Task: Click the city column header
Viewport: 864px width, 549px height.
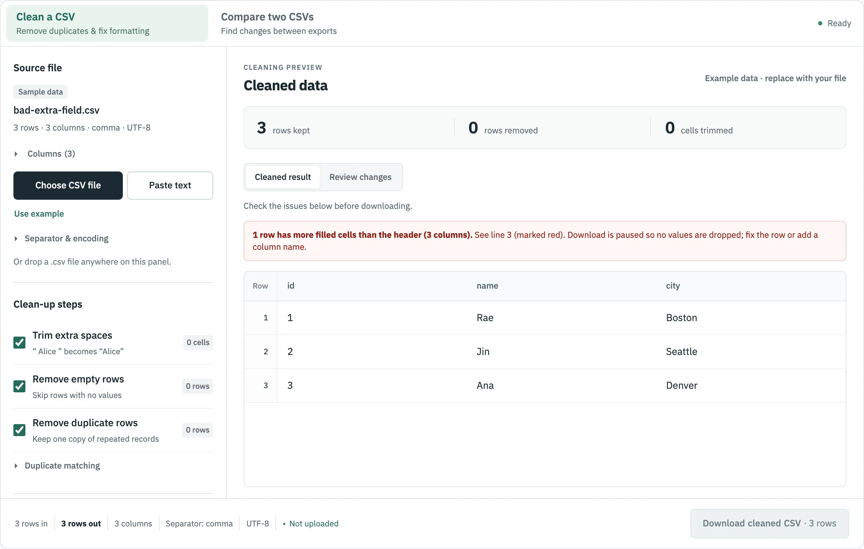Action: click(x=751, y=286)
